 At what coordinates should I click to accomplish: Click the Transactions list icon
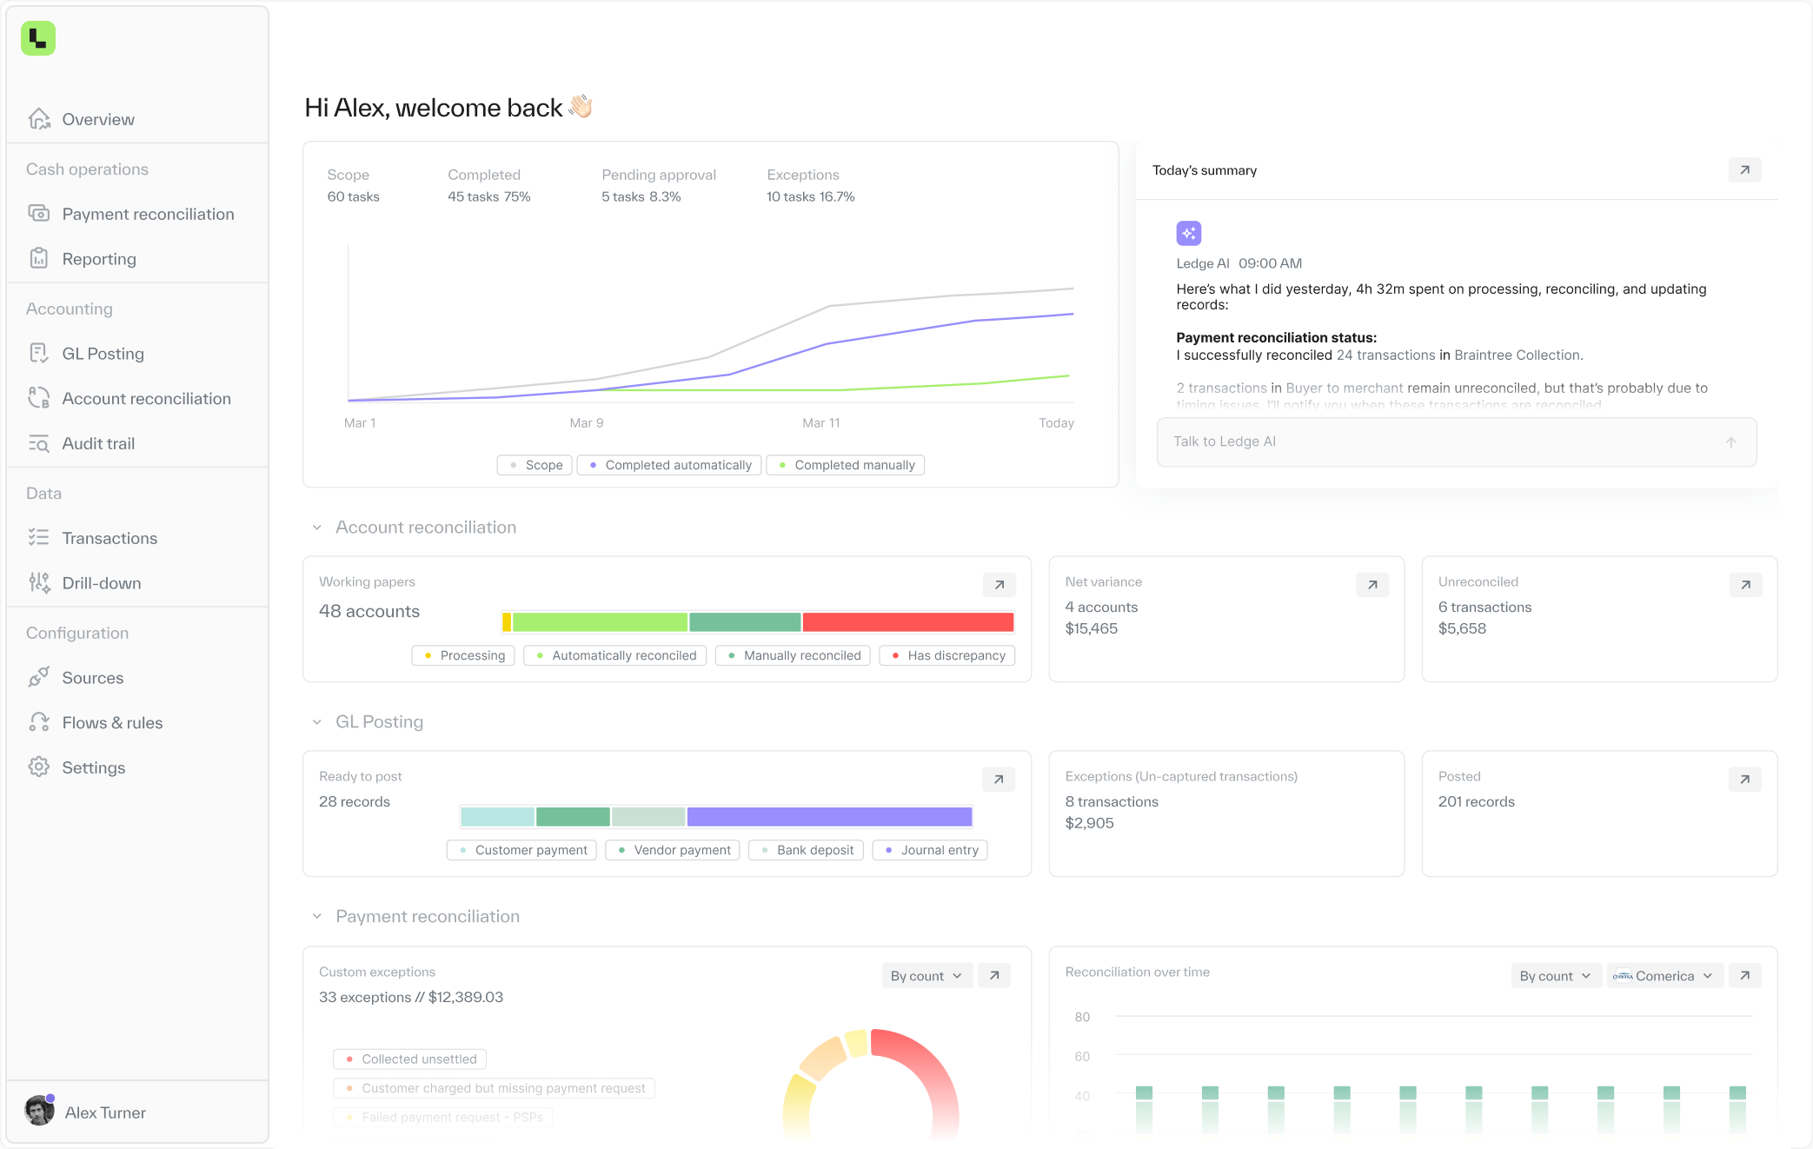[x=39, y=538]
